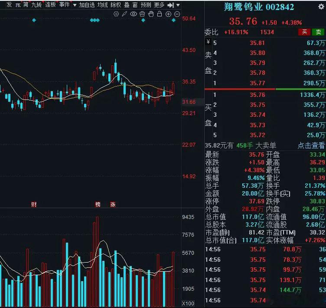
Task: Zoom in chart with plus icon
Action: pos(168,14)
